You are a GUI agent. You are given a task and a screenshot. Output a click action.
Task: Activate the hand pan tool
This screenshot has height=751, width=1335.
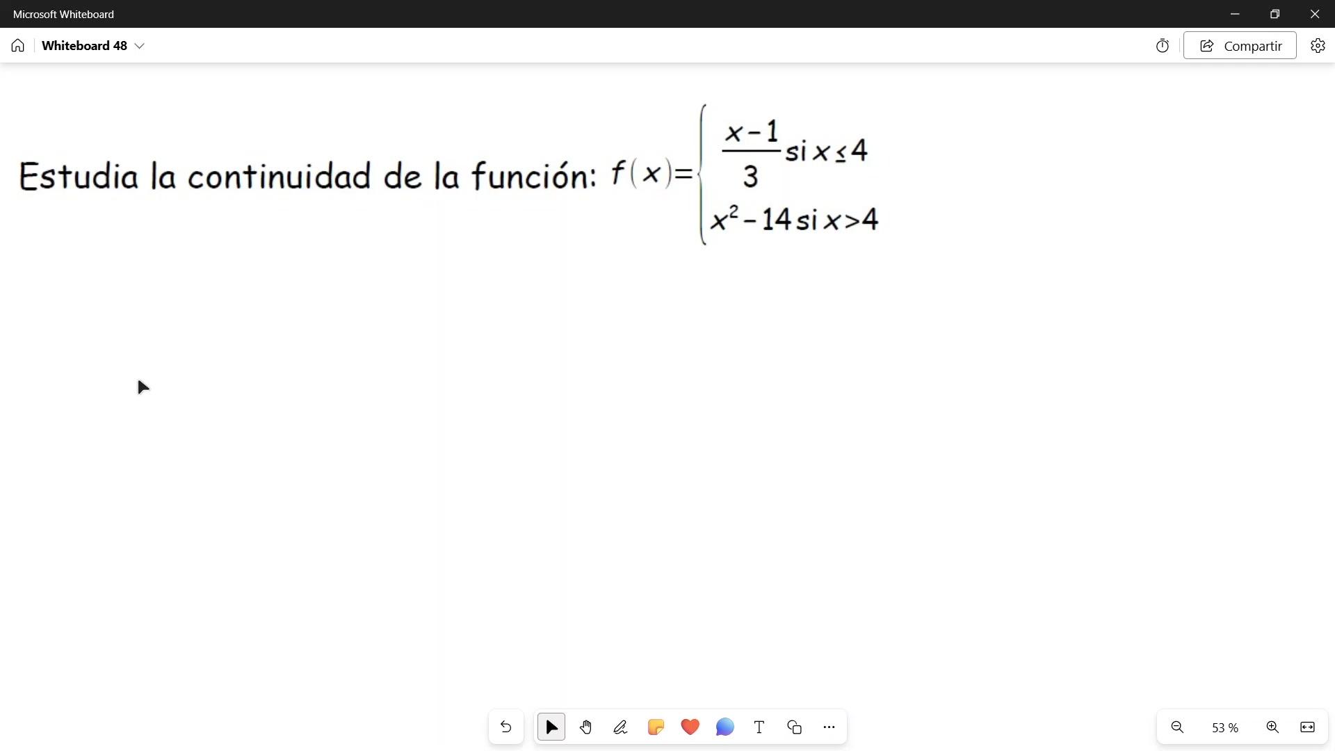[585, 727]
